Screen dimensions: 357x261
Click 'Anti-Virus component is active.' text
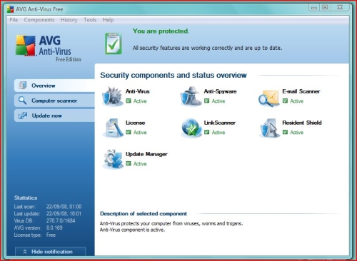pos(132,230)
